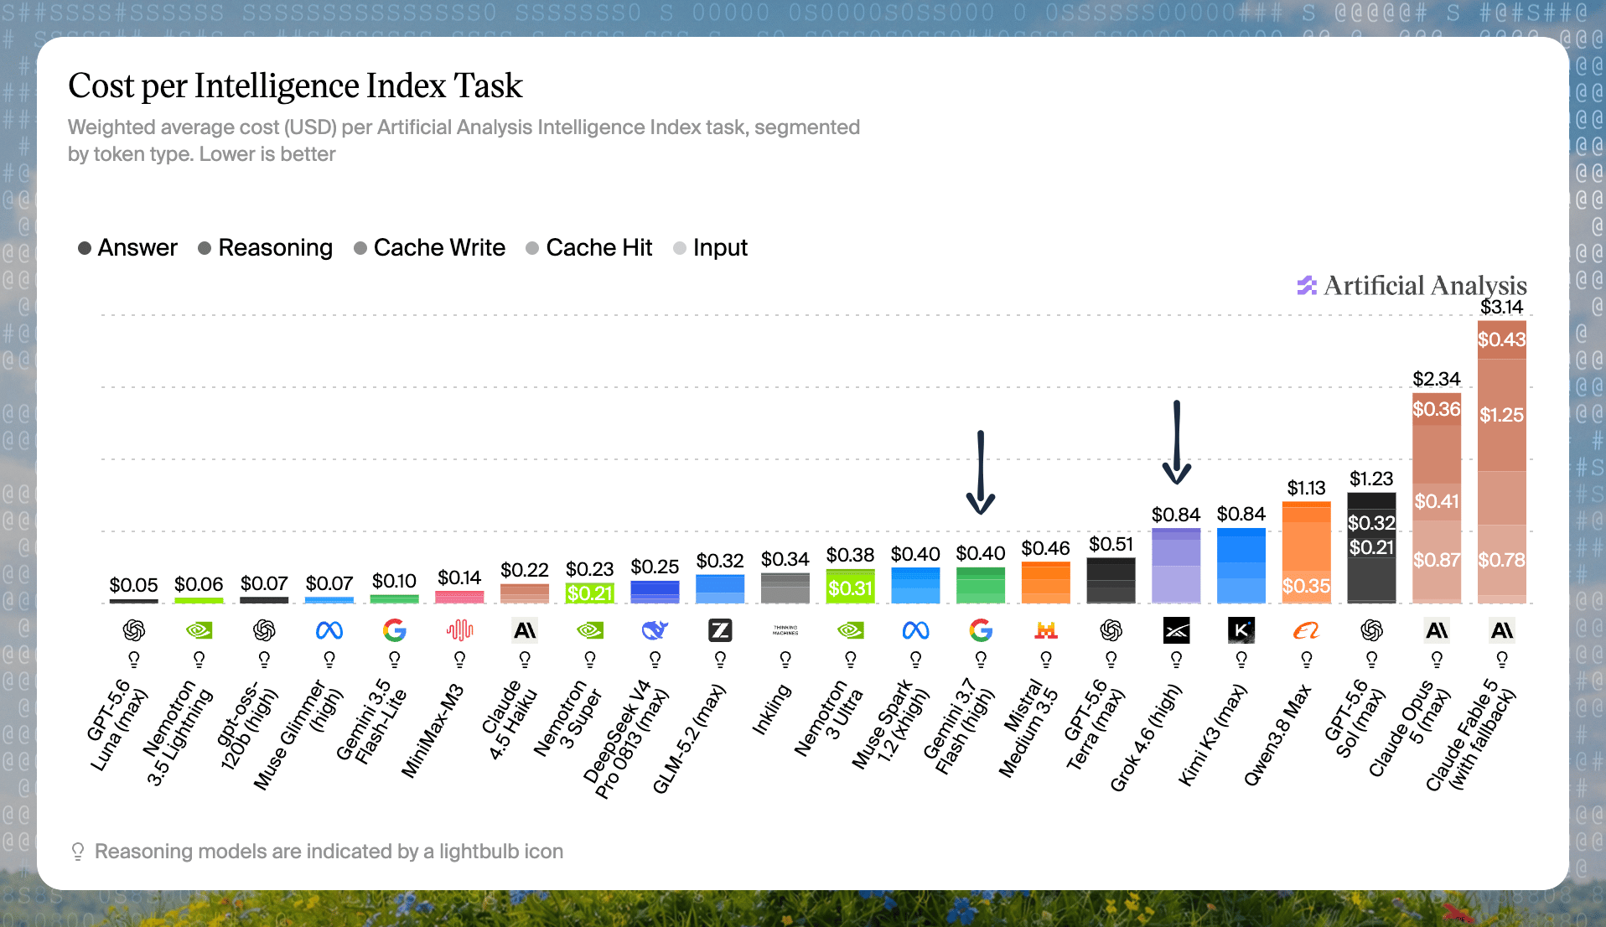This screenshot has width=1606, height=927.
Task: Click the $1.13 total above Qwen3.8 Max
Action: (1307, 489)
